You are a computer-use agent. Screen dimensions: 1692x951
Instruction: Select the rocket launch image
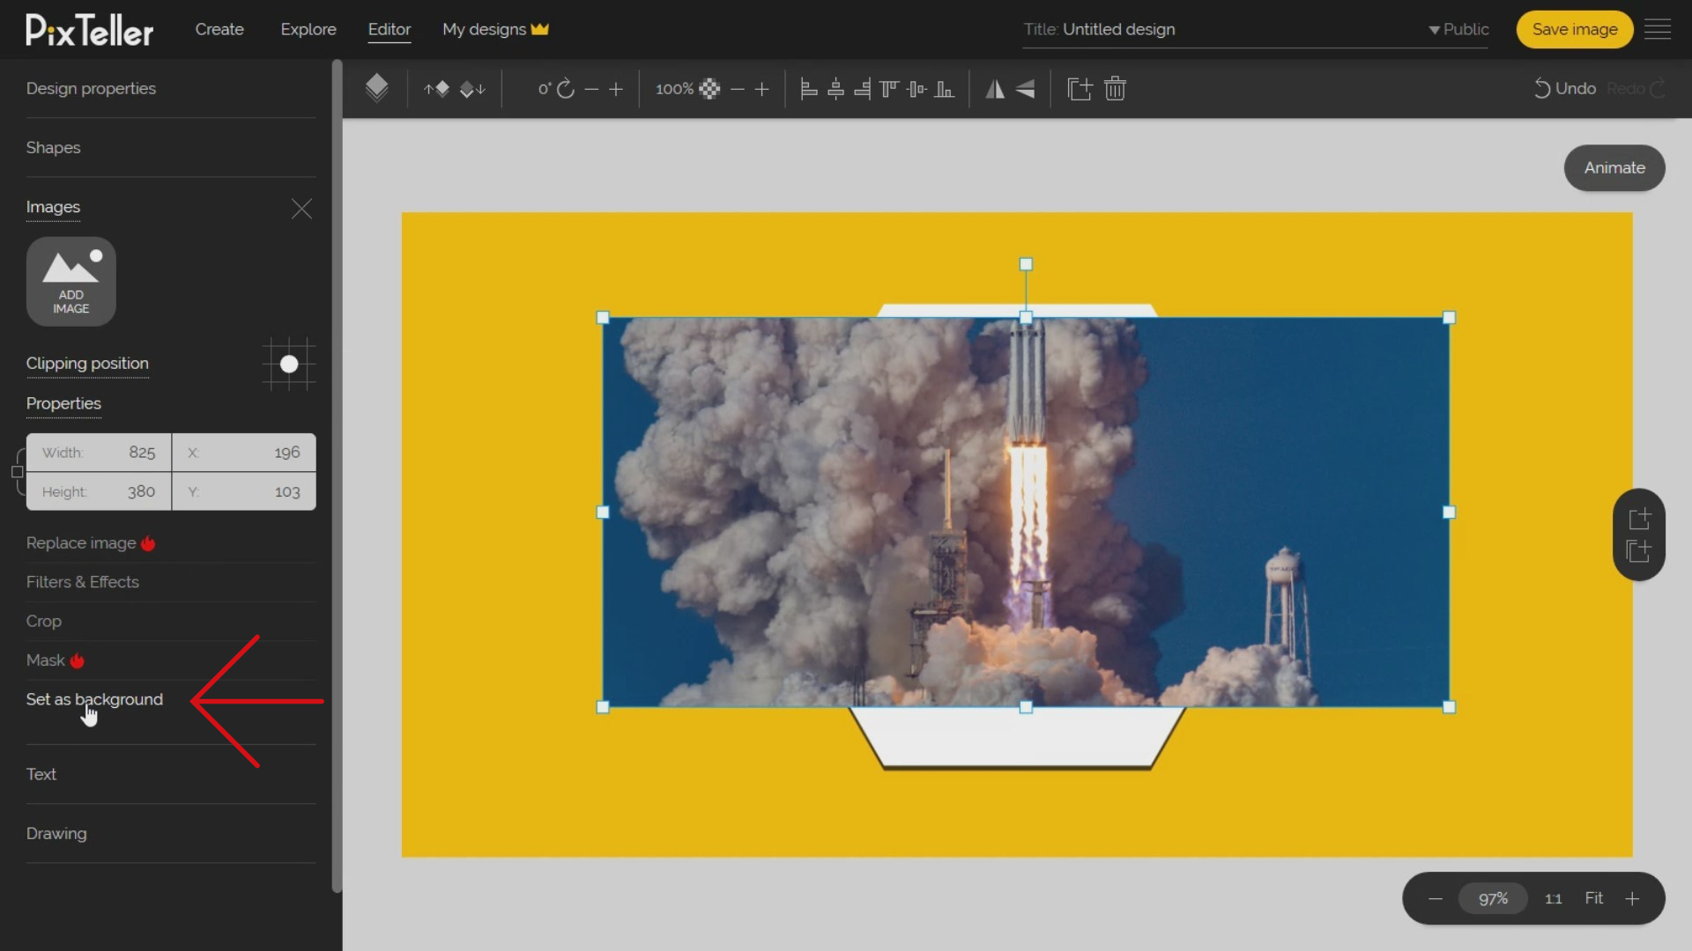(1026, 512)
